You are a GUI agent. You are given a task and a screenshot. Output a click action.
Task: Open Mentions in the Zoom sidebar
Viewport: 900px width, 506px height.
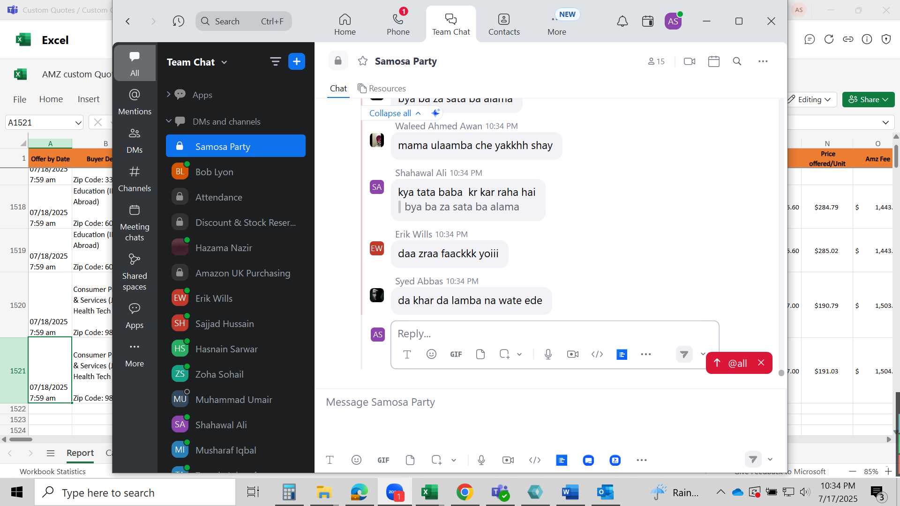click(135, 102)
